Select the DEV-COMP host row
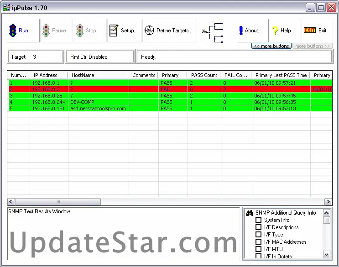The image size is (339, 267). [x=170, y=102]
